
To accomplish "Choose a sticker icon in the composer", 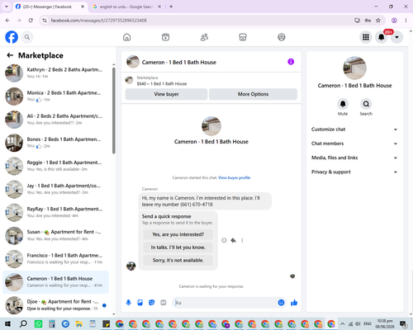I will pyautogui.click(x=152, y=303).
